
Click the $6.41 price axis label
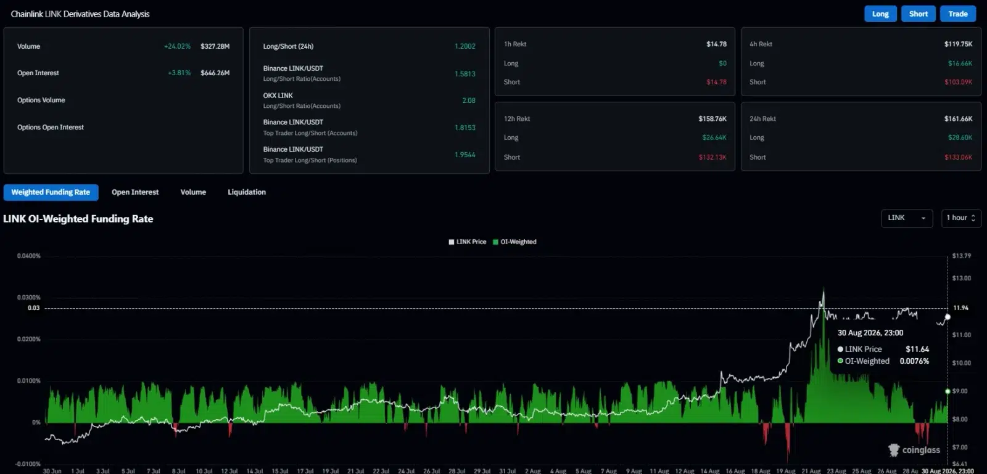[x=960, y=464]
